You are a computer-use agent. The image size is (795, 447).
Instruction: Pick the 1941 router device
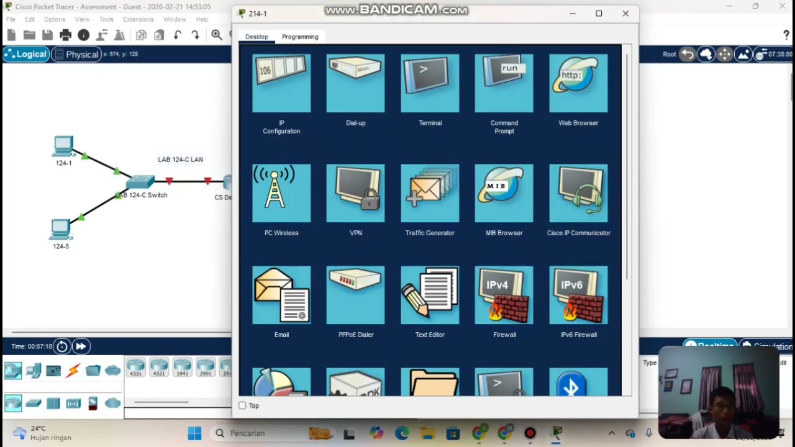click(x=182, y=367)
